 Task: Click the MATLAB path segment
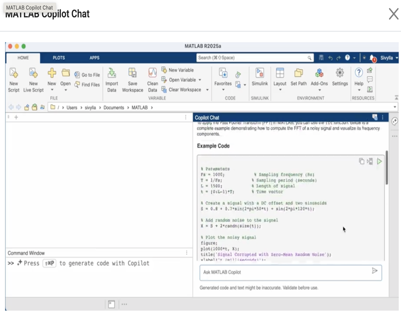[139, 107]
